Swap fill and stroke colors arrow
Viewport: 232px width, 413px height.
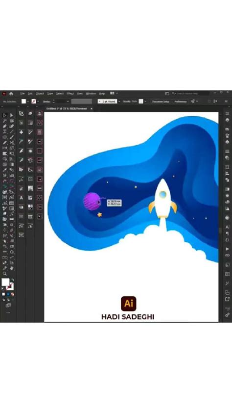coord(12,280)
